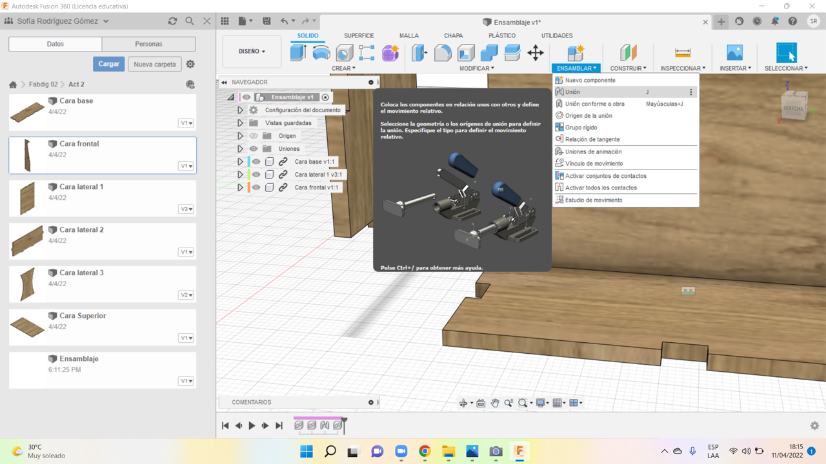The height and width of the screenshot is (464, 826).
Task: Click the Move/Copy tool in Modificar
Action: click(535, 53)
